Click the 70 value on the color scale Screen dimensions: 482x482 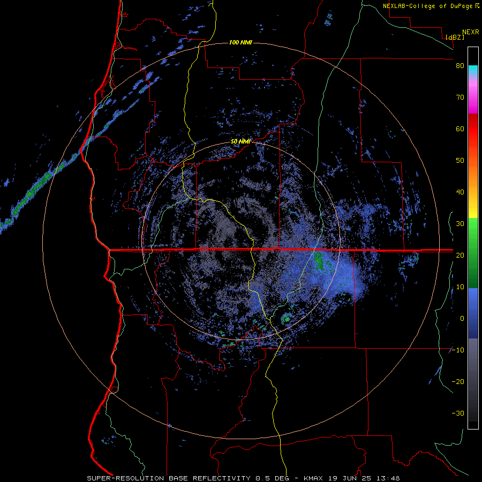[460, 97]
